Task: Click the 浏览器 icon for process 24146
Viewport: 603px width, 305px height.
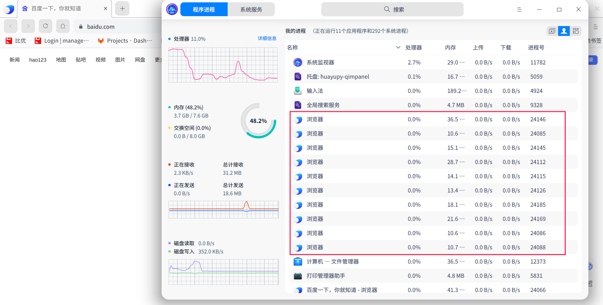Action: [x=298, y=119]
